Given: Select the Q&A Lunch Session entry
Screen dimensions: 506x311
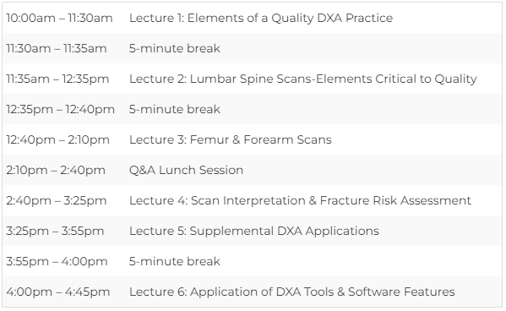Looking at the screenshot, I should [x=186, y=170].
